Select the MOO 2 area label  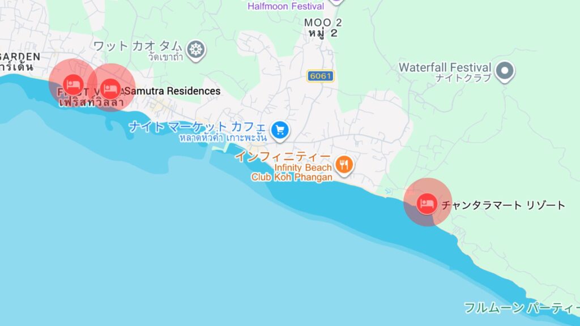pyautogui.click(x=322, y=23)
